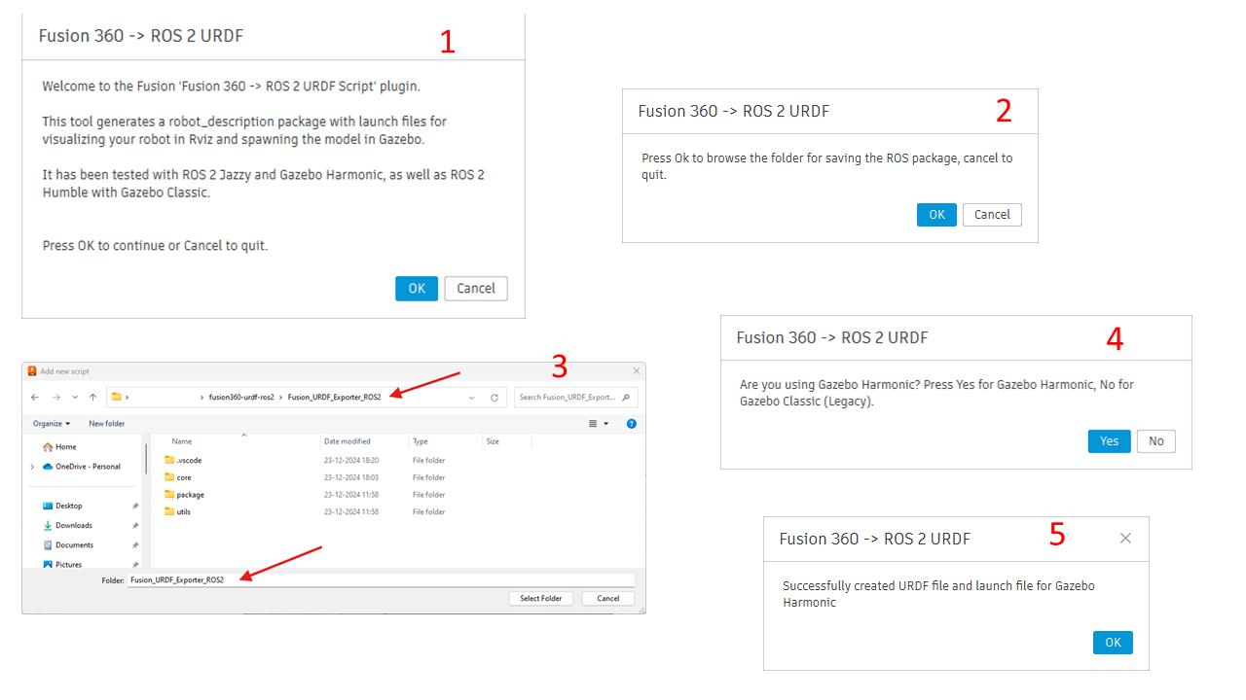Click date 23-12-2024 18:03 of core
1246x700 pixels.
351,477
